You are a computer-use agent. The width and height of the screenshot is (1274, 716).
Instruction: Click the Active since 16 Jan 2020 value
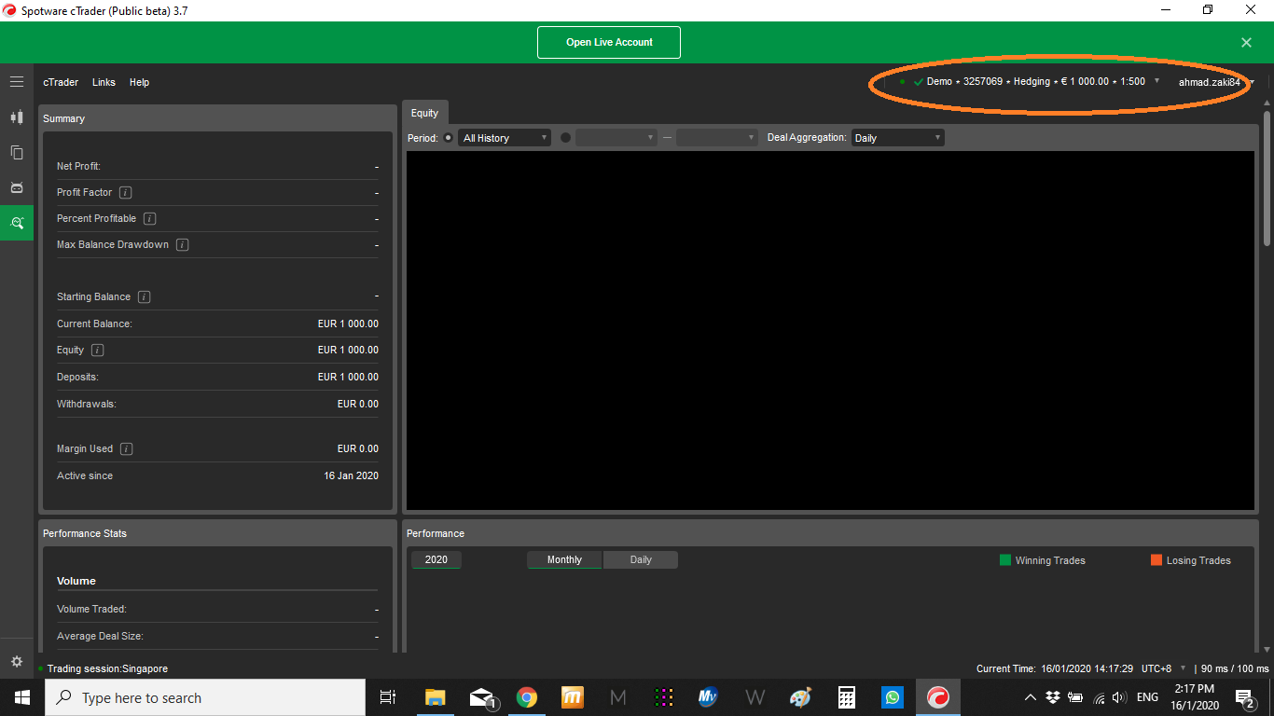[351, 475]
